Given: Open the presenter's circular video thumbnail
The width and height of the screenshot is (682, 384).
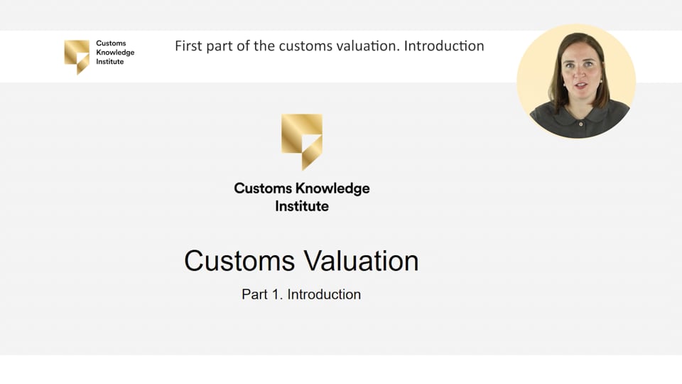Looking at the screenshot, I should click(576, 81).
